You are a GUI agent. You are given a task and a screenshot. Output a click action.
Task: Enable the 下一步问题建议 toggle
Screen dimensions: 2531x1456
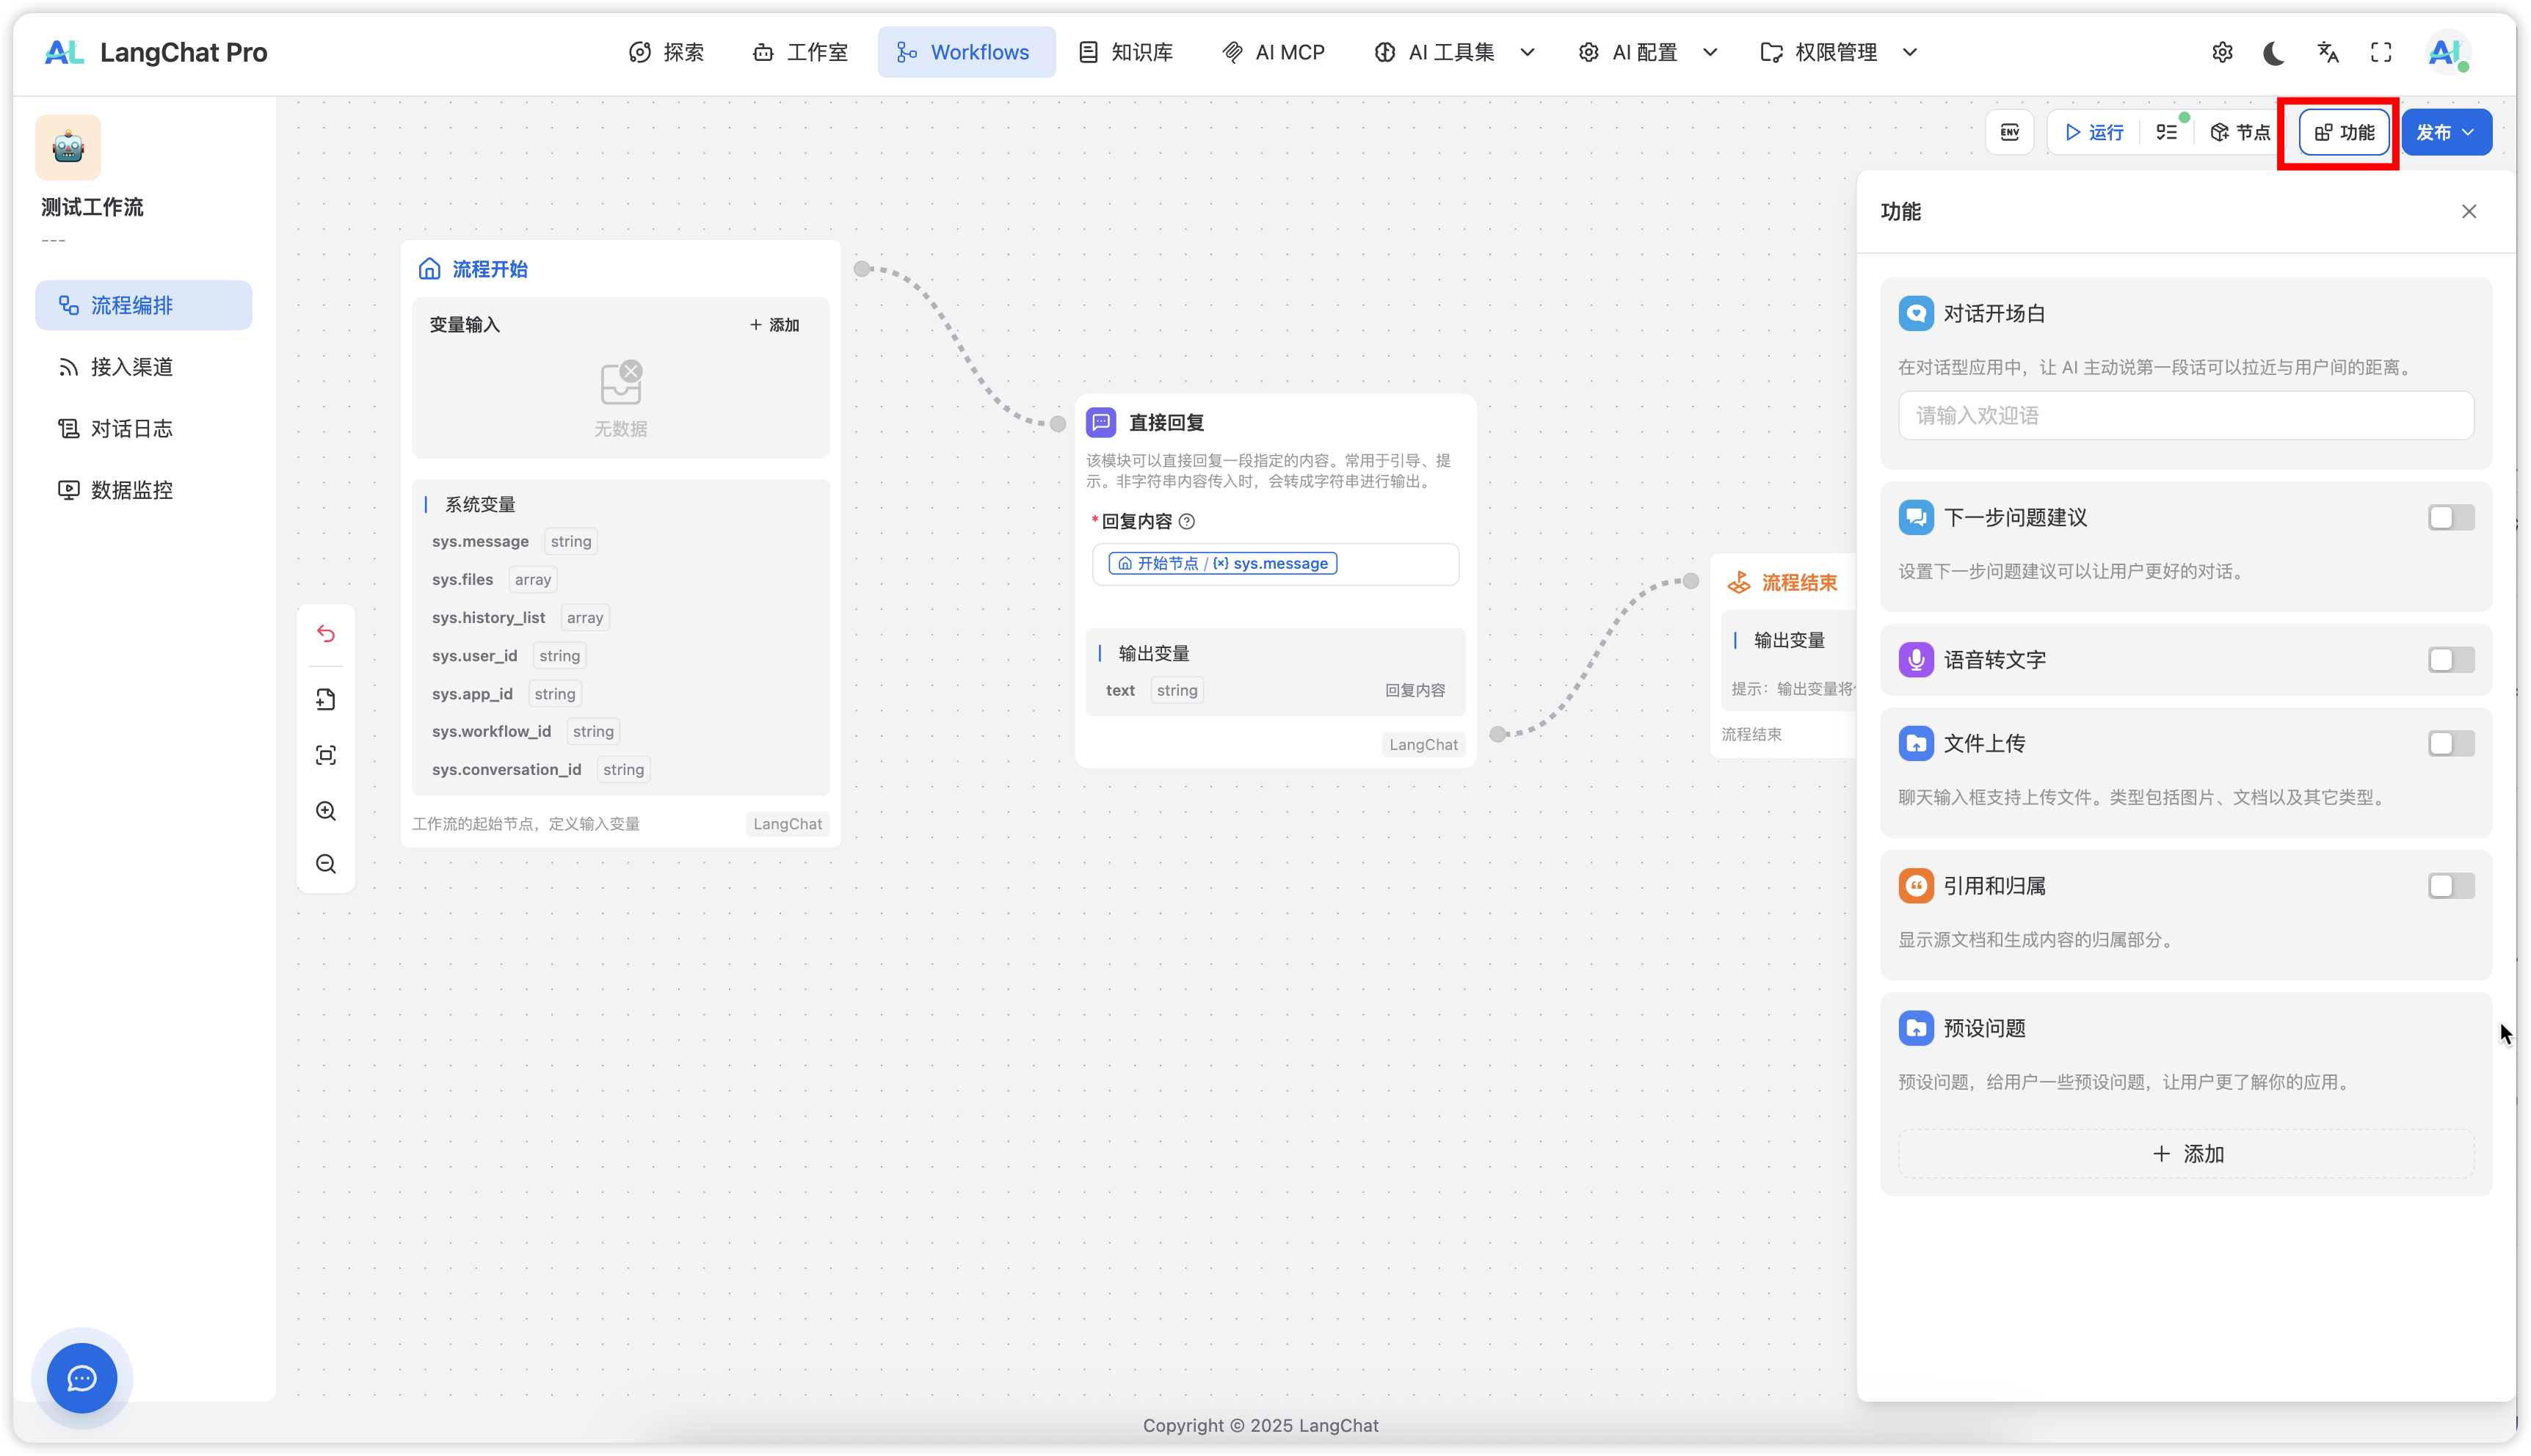coord(2450,517)
